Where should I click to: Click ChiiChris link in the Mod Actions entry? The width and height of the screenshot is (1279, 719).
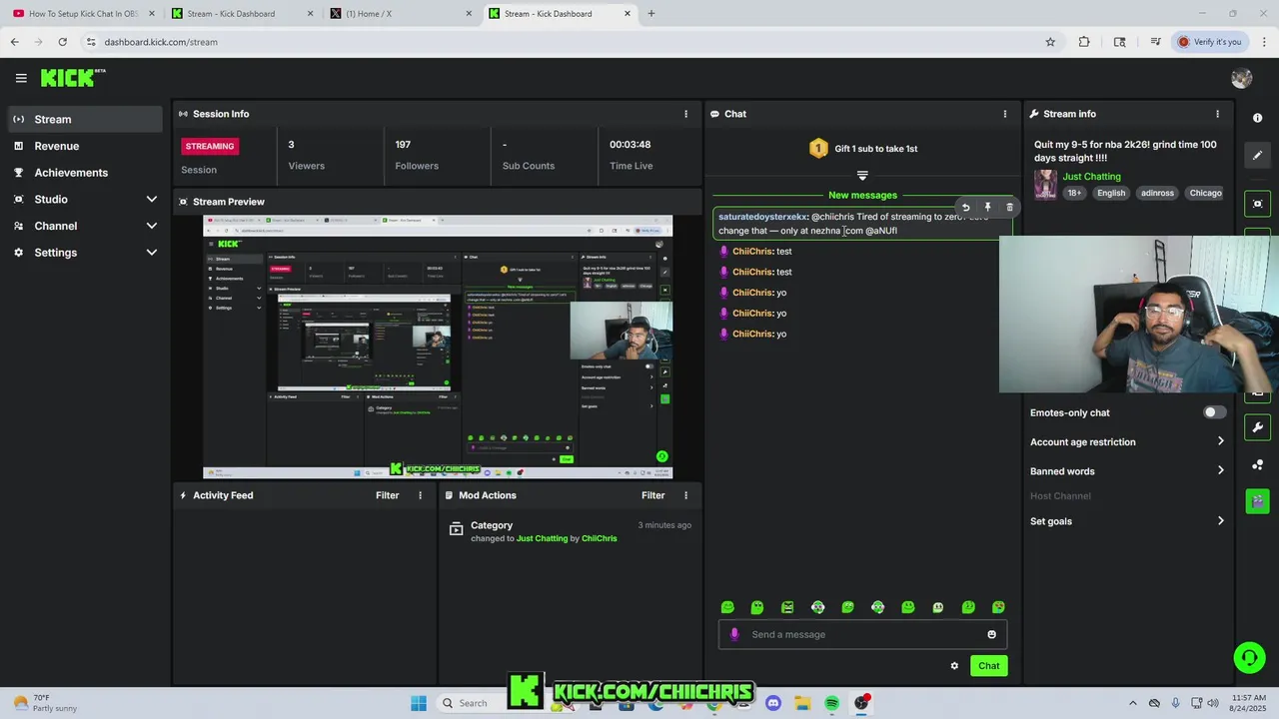[x=600, y=538]
